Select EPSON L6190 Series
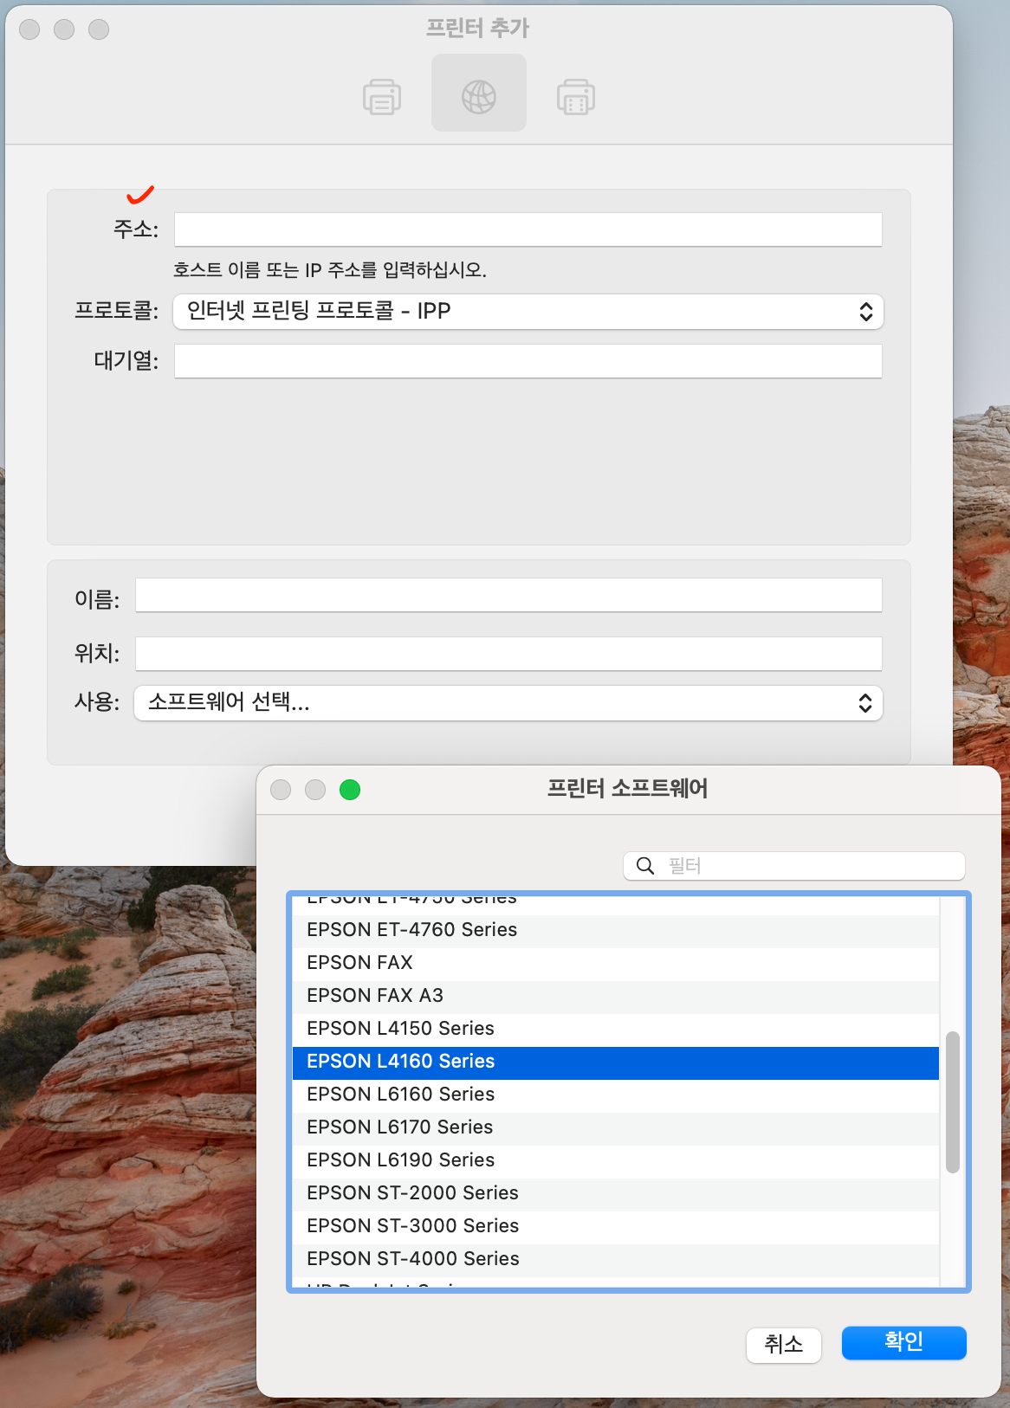The width and height of the screenshot is (1010, 1408). (616, 1160)
